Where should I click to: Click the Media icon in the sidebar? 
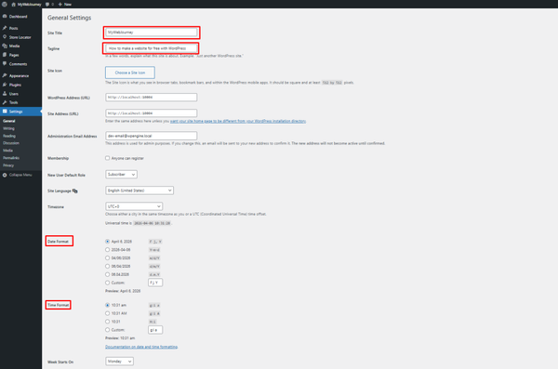point(5,46)
